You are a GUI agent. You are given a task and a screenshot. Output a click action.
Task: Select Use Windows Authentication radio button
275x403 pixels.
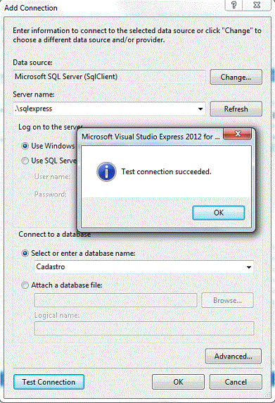click(25, 147)
